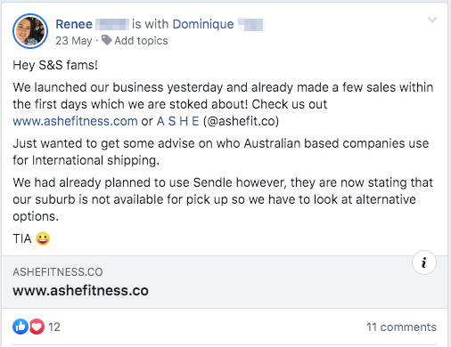Click the 'Hey S&S fams!' post text
Screen dimensions: 451x347
pyautogui.click(x=55, y=65)
